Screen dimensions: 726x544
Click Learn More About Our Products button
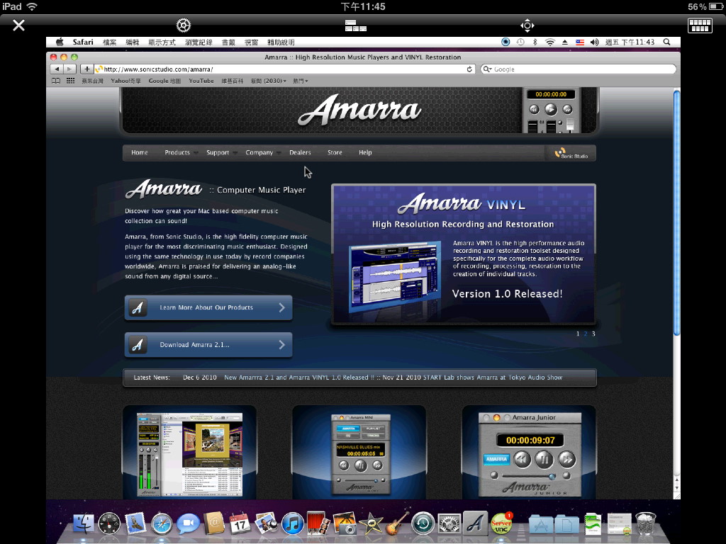[208, 307]
